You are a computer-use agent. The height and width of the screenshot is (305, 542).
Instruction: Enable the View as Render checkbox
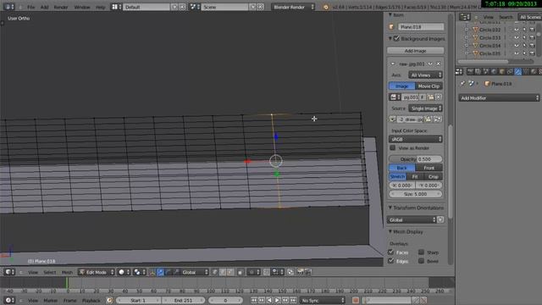coord(393,148)
